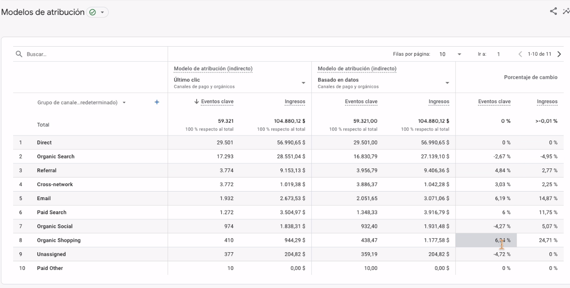Expand the Filas por página selector
This screenshot has height=288, width=570.
coord(459,54)
